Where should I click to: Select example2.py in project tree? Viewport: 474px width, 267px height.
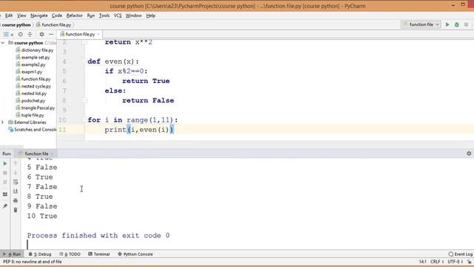tap(30, 65)
